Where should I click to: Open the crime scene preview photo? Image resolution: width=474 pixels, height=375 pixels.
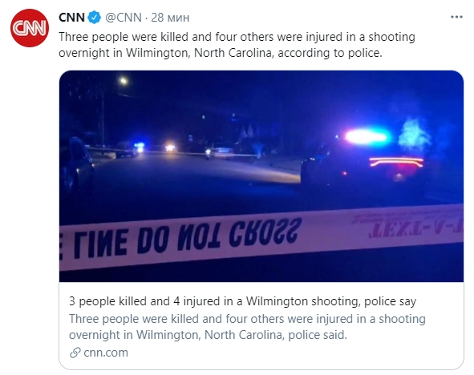coord(261,176)
